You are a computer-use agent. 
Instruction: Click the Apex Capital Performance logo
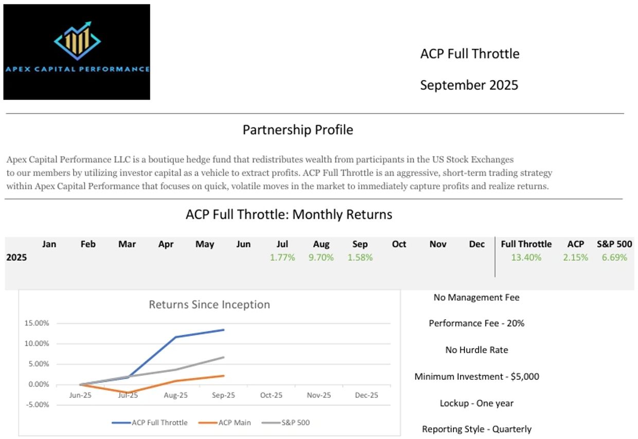pyautogui.click(x=77, y=52)
